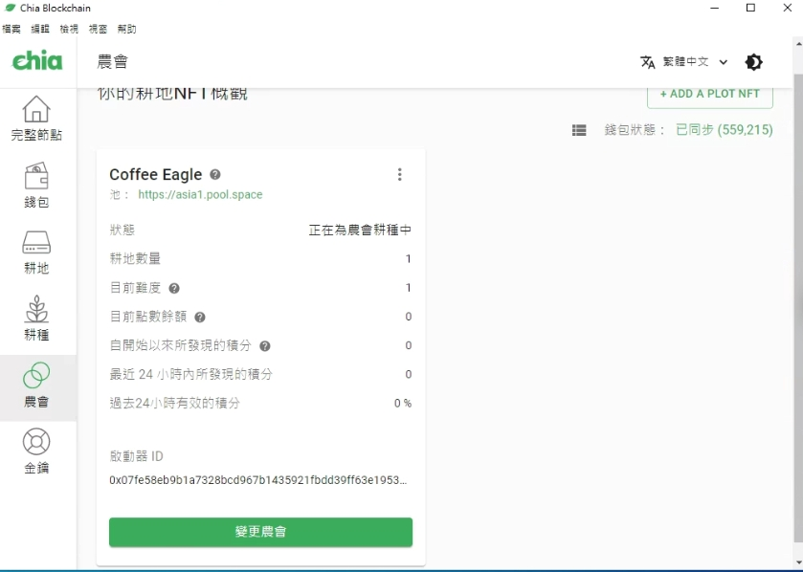
Task: Open the 檢視 menu
Action: pyautogui.click(x=69, y=29)
